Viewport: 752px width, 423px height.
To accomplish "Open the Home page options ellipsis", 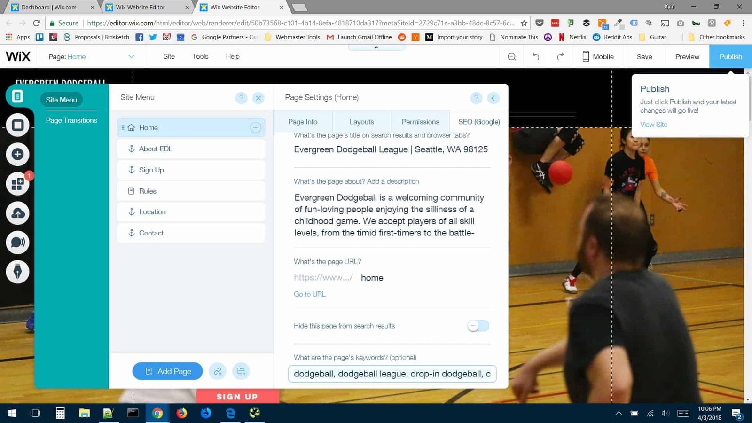I will click(256, 127).
